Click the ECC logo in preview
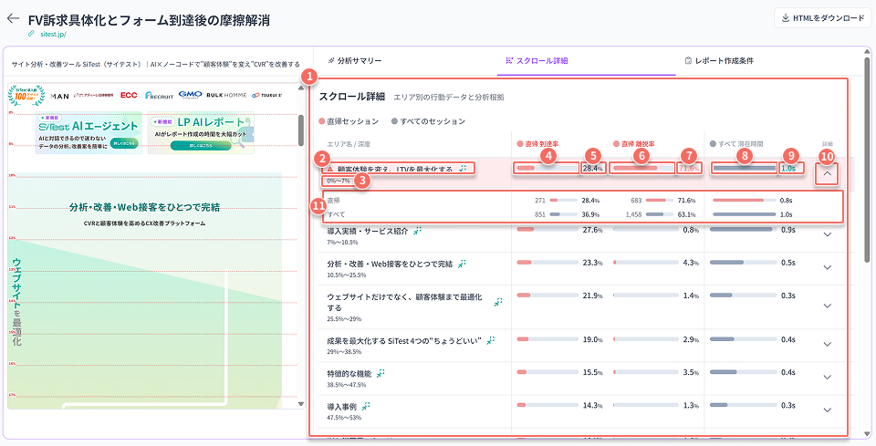The width and height of the screenshot is (876, 446). point(129,96)
